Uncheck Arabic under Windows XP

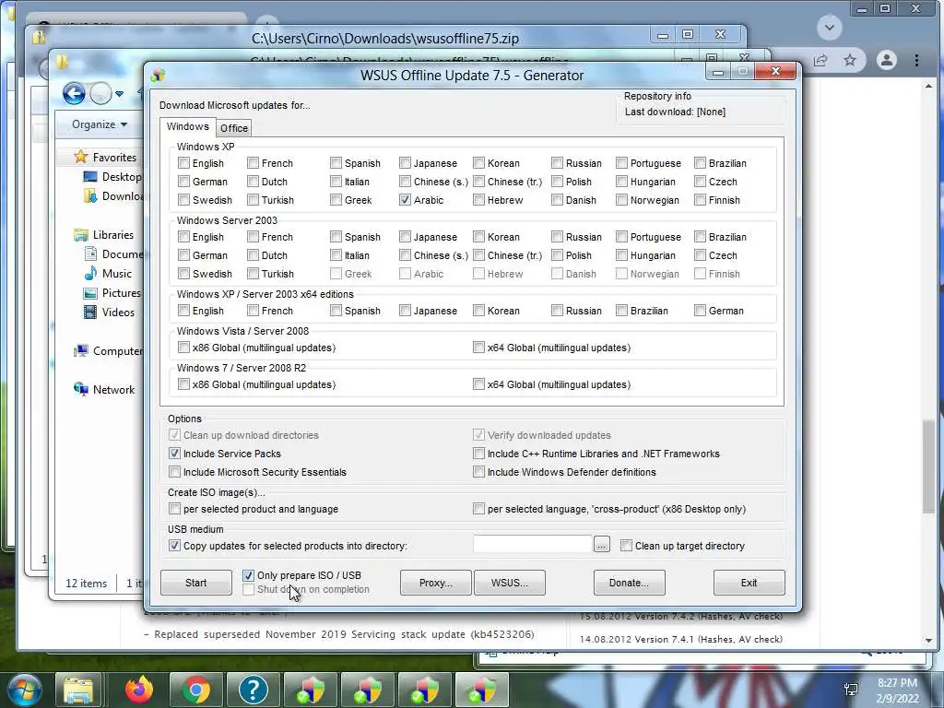coord(406,199)
